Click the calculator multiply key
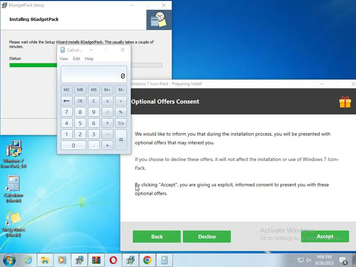Image resolution: width=356 pixels, height=267 pixels. 107,123
